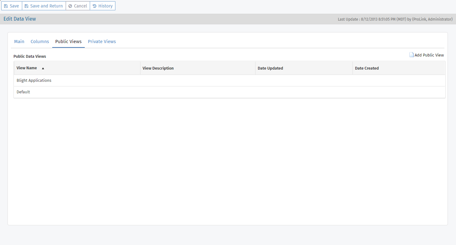Image resolution: width=456 pixels, height=245 pixels.
Task: Toggle the View Name sort arrow
Action: 43,68
